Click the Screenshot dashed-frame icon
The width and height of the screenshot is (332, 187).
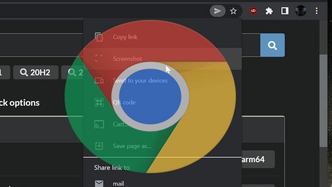pyautogui.click(x=99, y=58)
